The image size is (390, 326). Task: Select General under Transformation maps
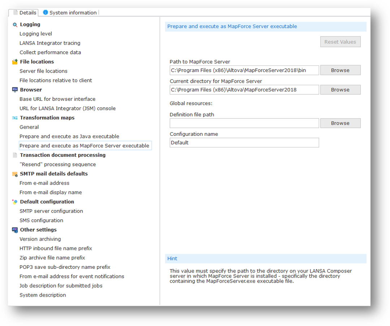tap(29, 127)
